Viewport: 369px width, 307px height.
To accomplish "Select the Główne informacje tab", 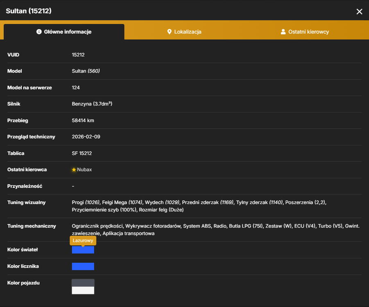I will click(64, 32).
